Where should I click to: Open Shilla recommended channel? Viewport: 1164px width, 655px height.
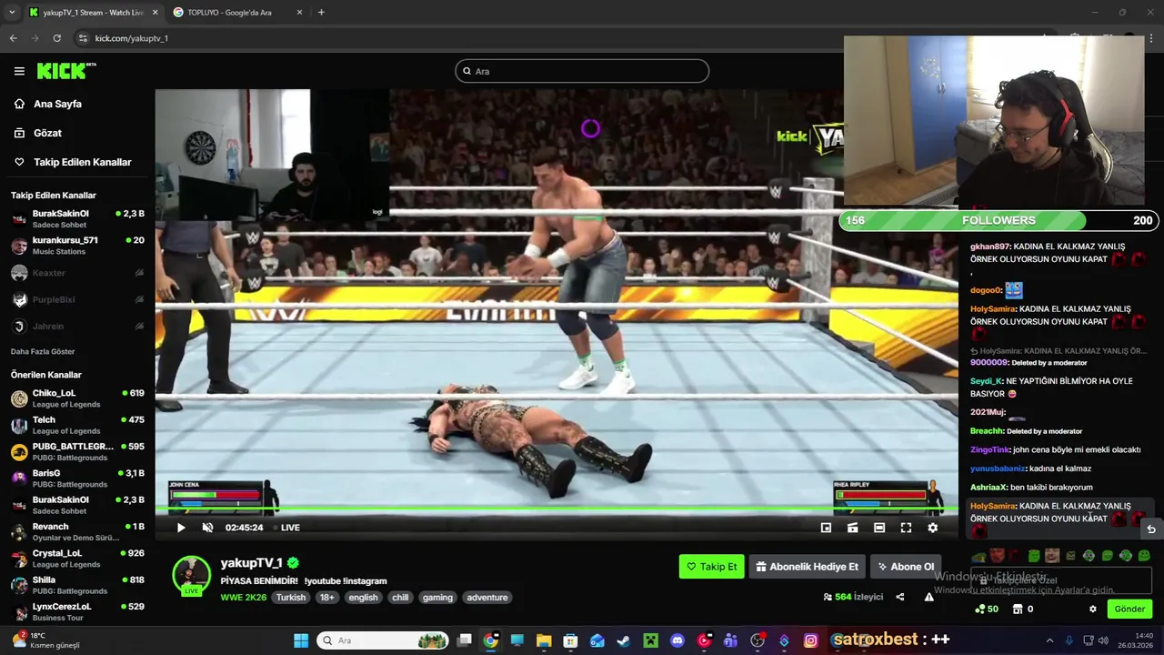77,585
